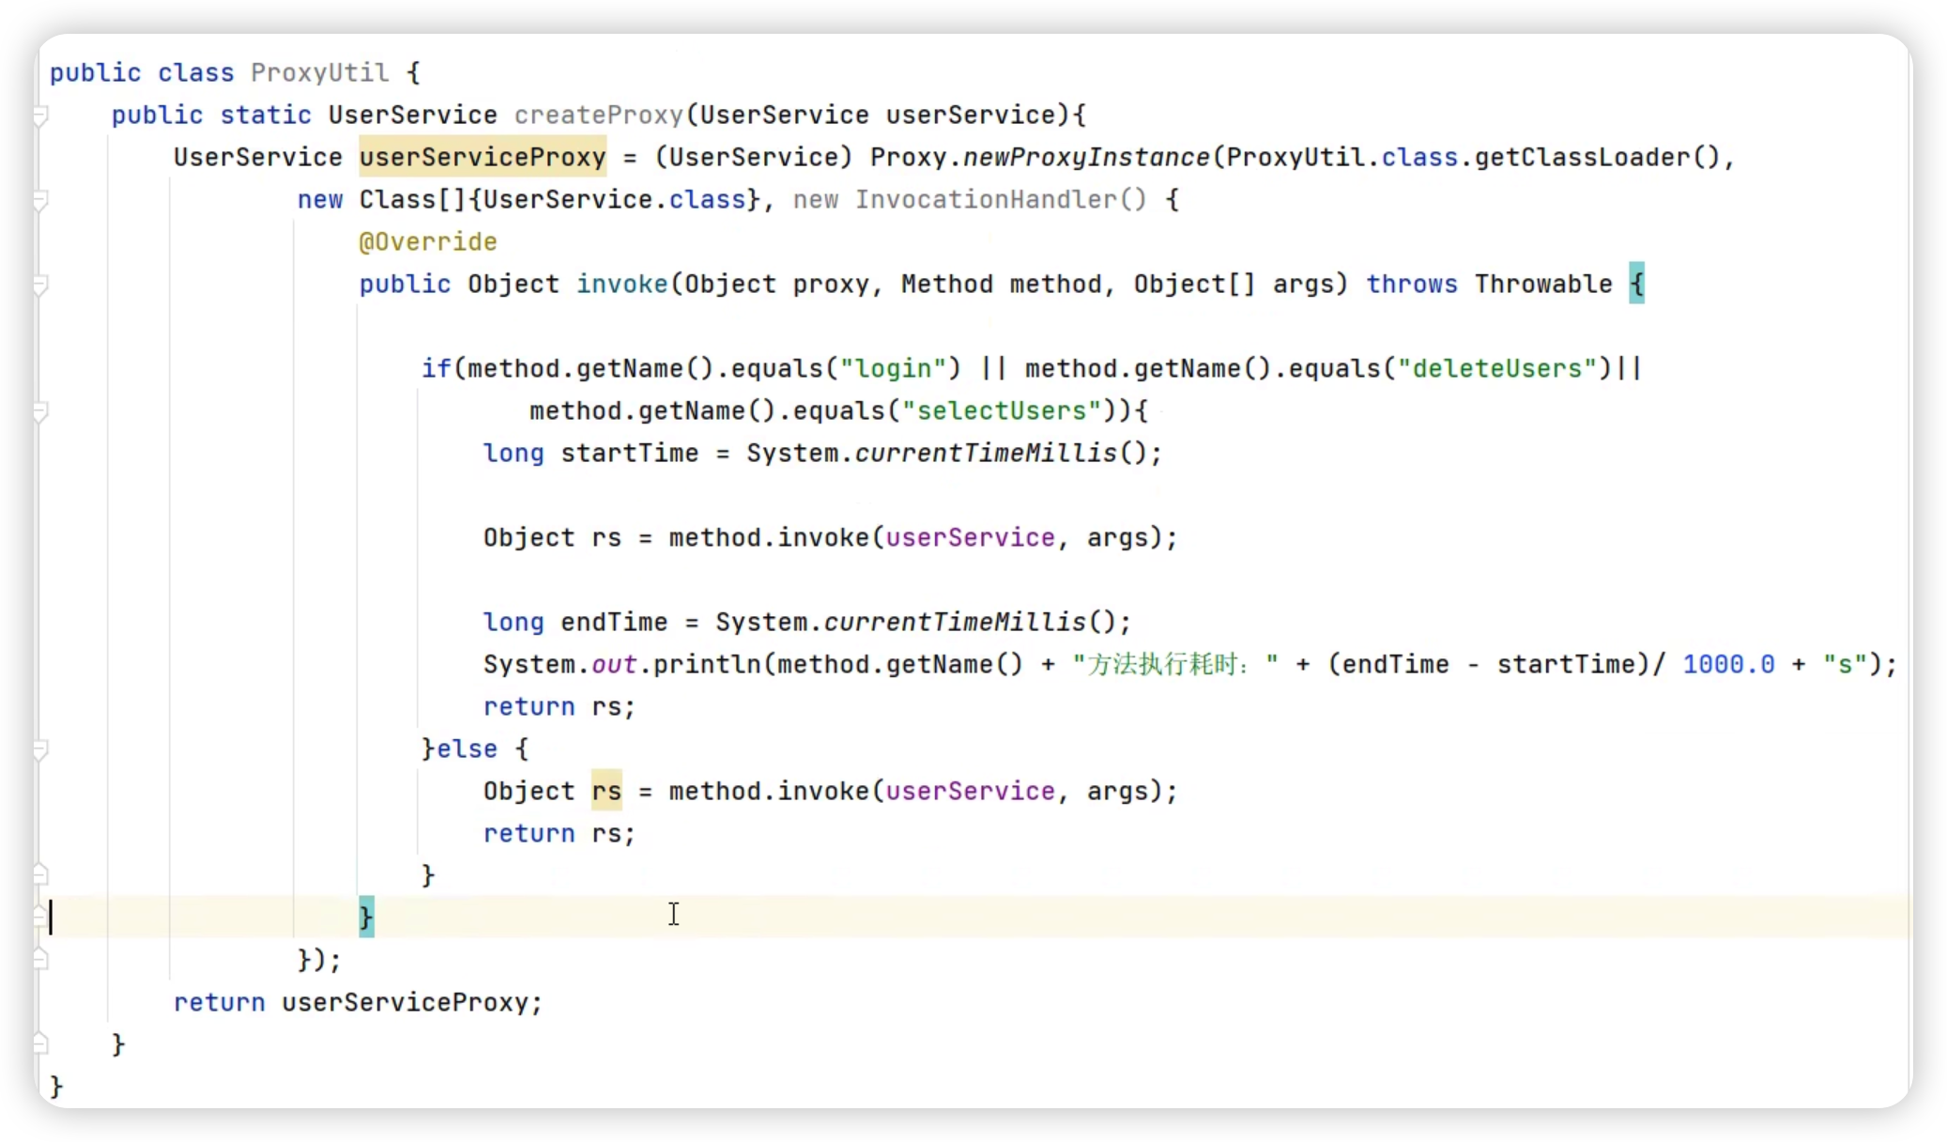
Task: Click getClassLoader() at the end of the line
Action: tap(1598, 157)
